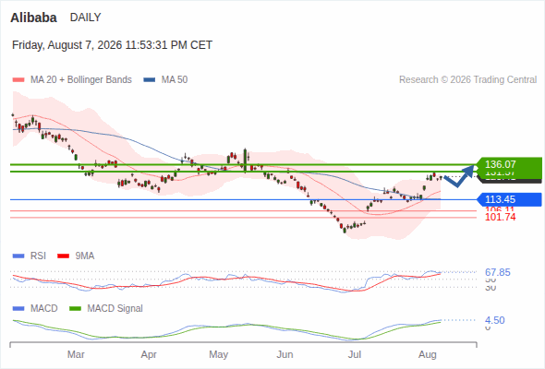Click the MACD value 4.50 label
Screen dimensions: 545x369
coord(494,320)
